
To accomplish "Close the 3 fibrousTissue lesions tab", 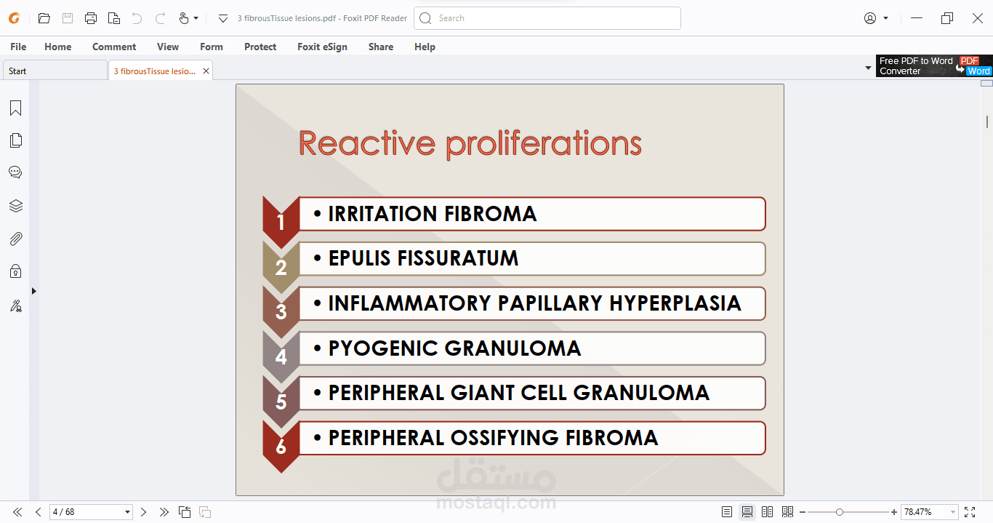I will coord(206,71).
